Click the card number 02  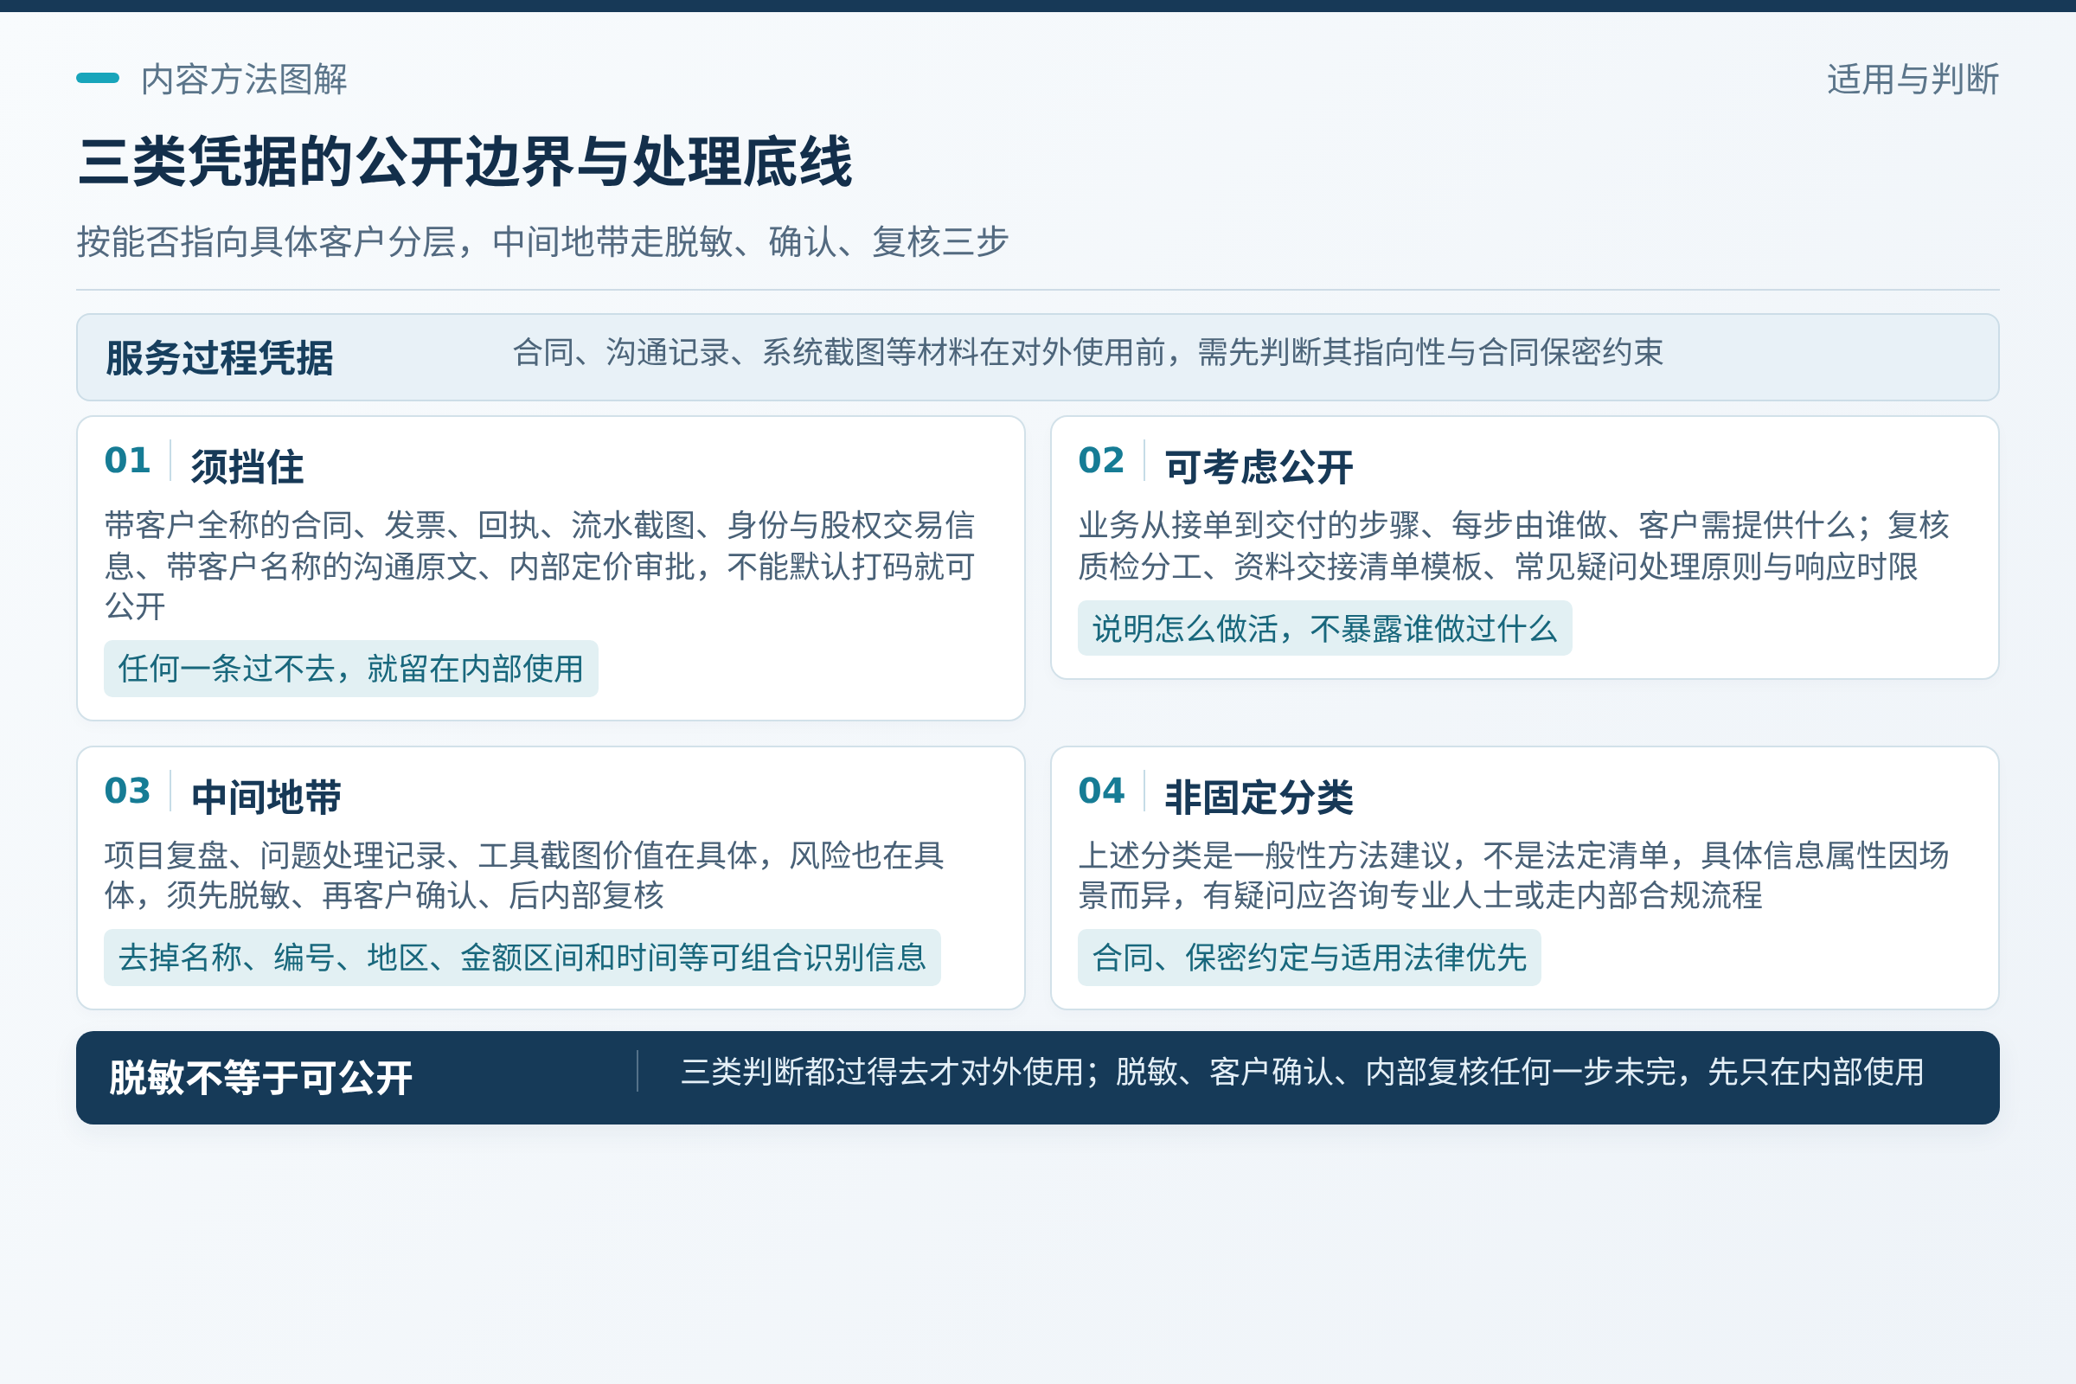coord(1101,461)
